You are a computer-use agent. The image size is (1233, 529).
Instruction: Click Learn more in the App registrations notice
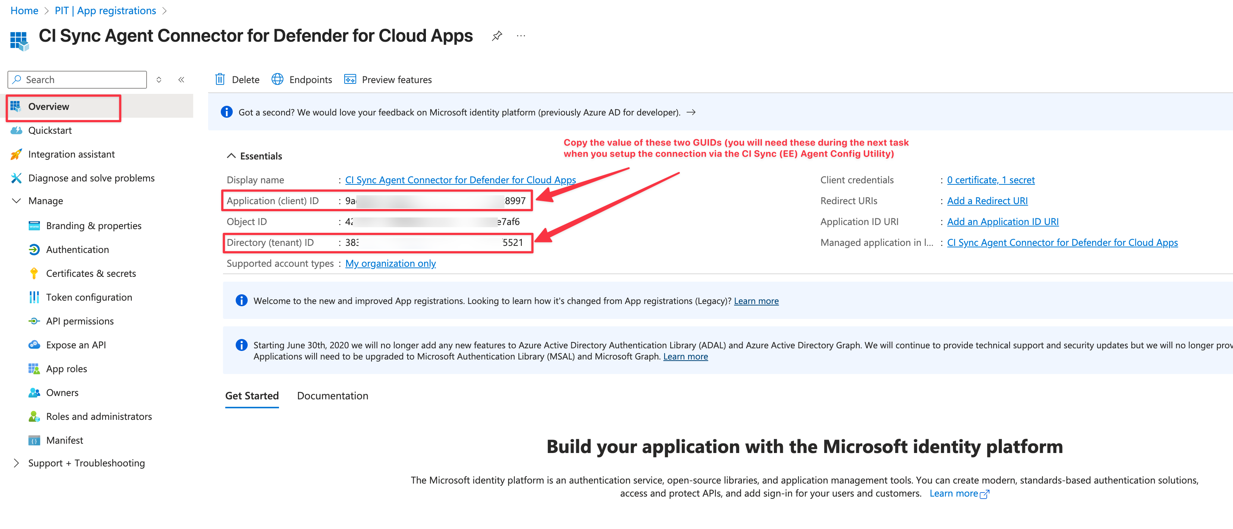(x=756, y=301)
